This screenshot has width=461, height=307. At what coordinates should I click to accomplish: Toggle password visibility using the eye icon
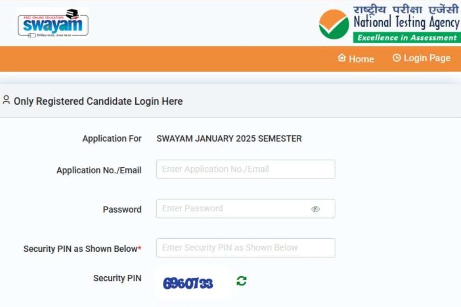tap(316, 209)
